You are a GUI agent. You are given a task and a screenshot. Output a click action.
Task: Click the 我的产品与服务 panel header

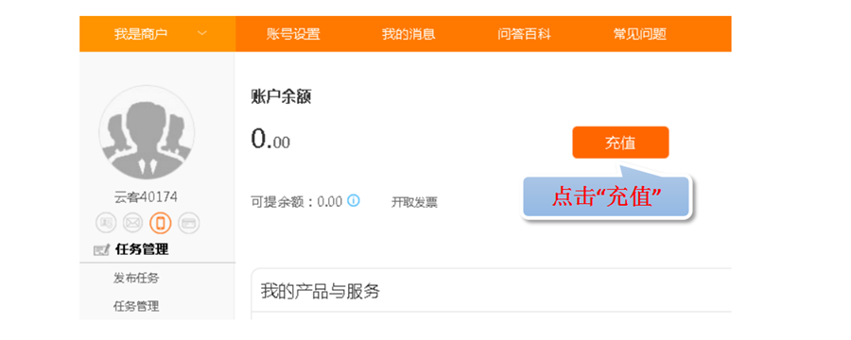pos(491,290)
